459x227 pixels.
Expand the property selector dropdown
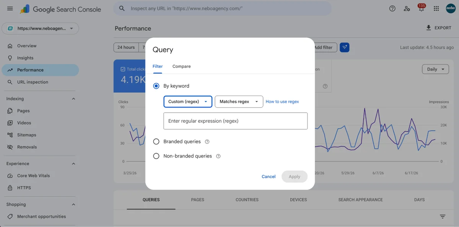pos(40,28)
